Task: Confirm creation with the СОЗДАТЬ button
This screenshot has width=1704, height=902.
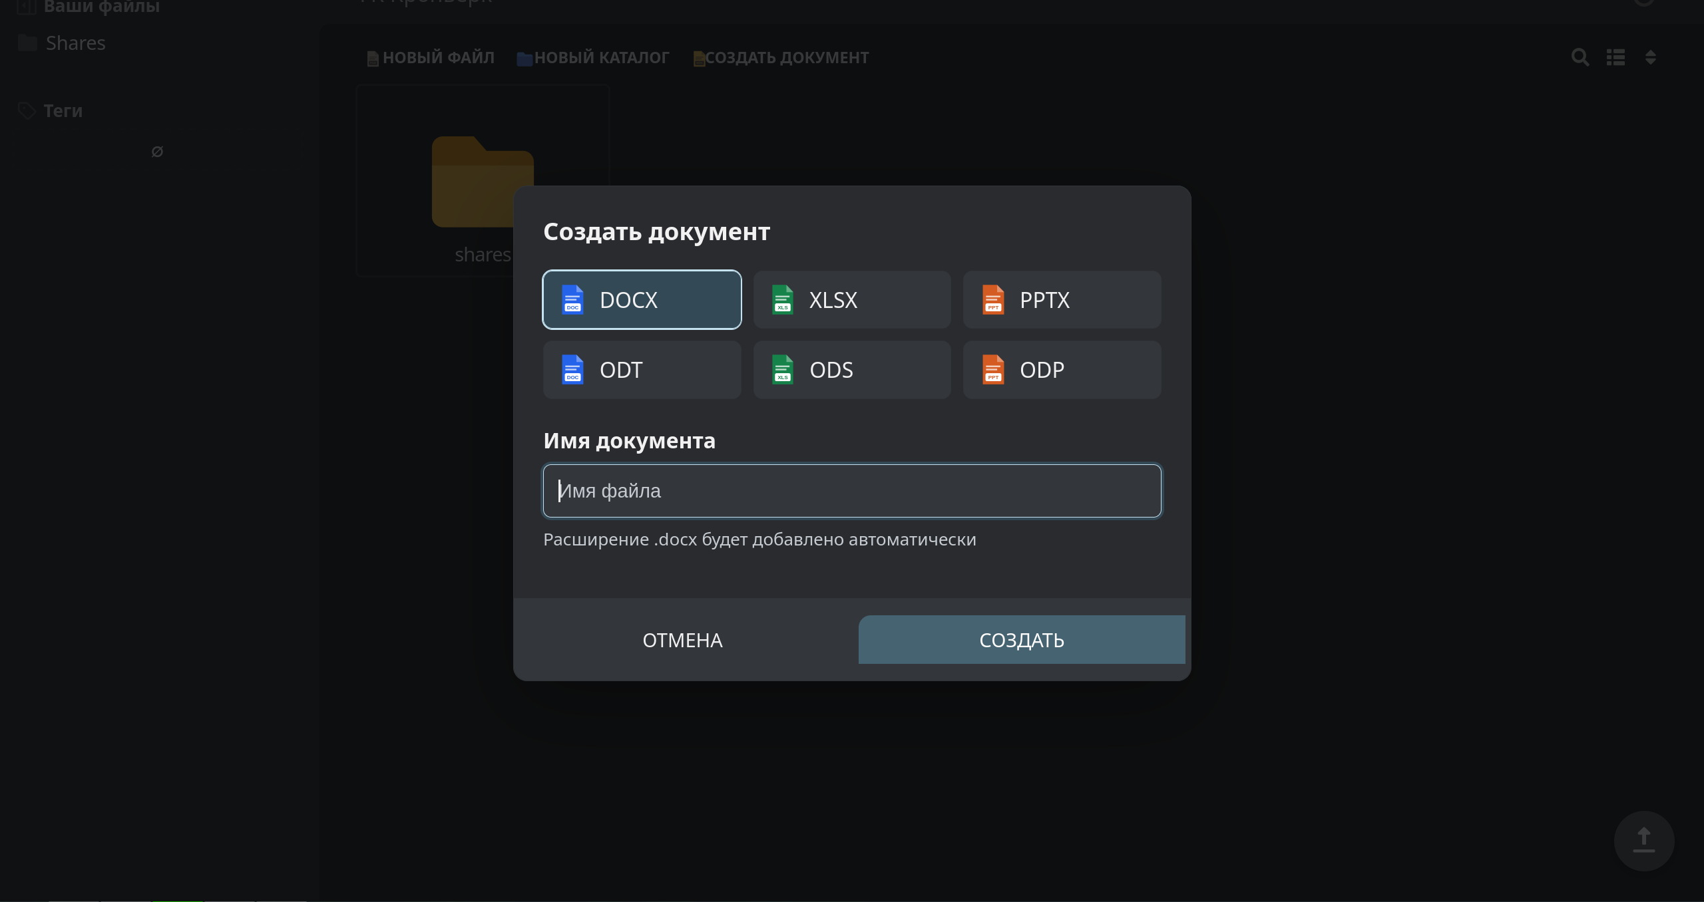Action: coord(1022,640)
